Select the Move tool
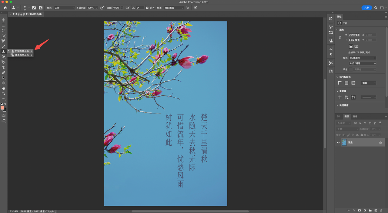The width and height of the screenshot is (388, 213). click(x=4, y=20)
